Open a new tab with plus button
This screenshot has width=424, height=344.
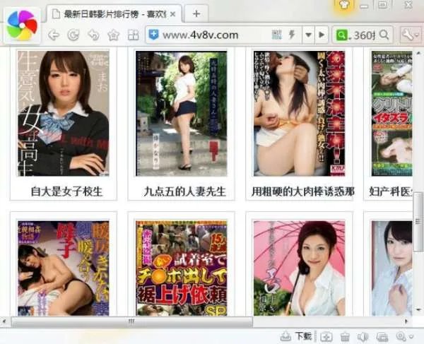point(196,14)
